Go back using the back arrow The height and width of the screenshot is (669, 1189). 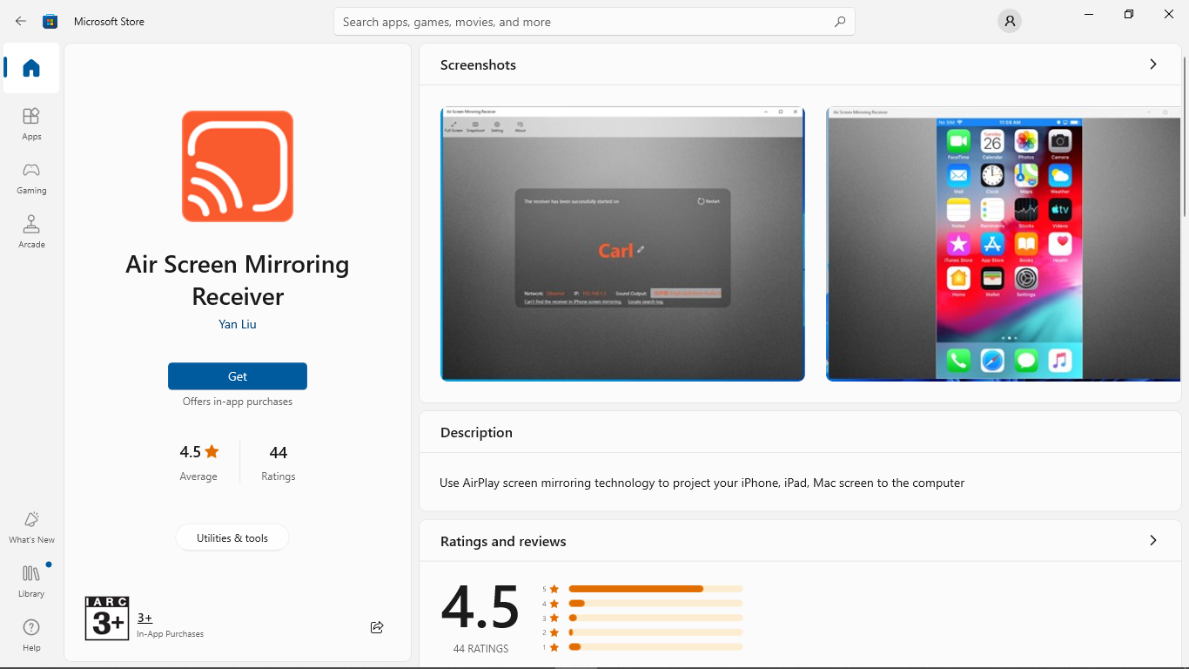click(21, 21)
